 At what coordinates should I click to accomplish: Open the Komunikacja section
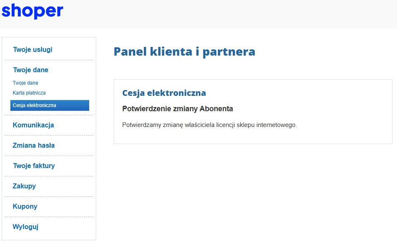pyautogui.click(x=33, y=125)
